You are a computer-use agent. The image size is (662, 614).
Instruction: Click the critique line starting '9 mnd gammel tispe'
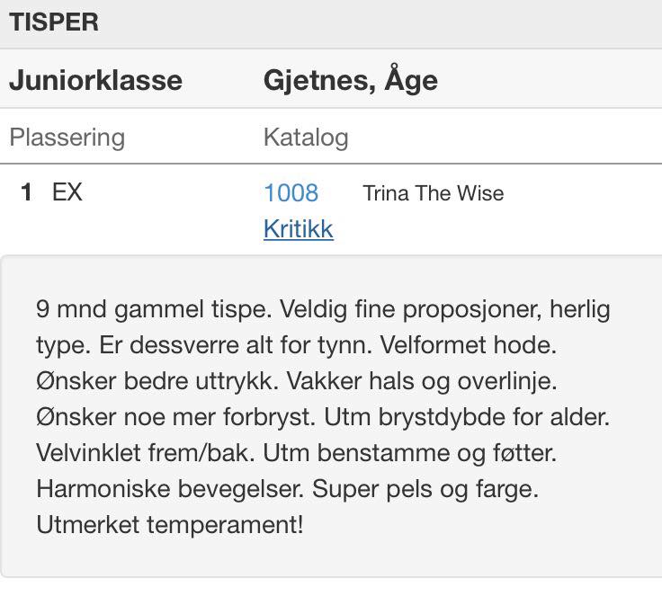click(x=324, y=310)
